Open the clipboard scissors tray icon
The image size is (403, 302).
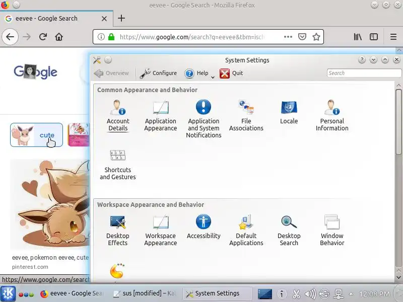click(296, 294)
